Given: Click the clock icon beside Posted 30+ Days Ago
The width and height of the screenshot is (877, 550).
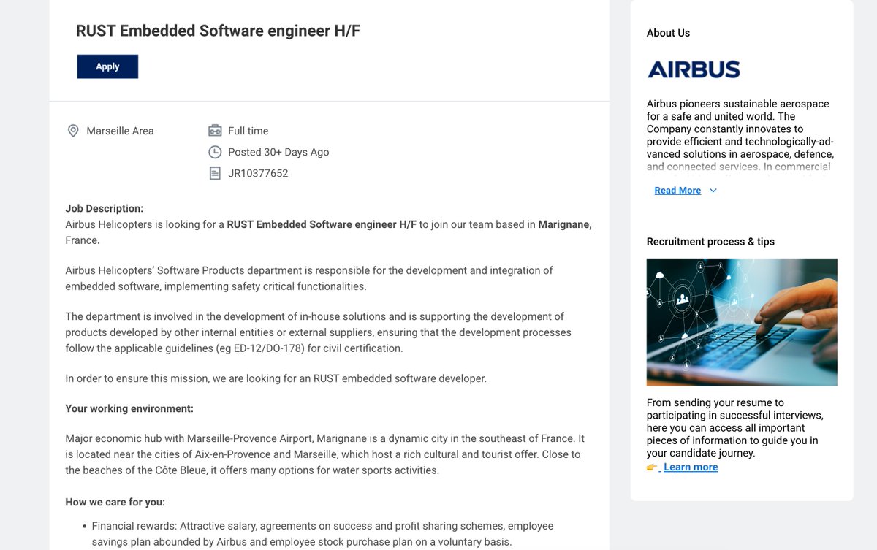Looking at the screenshot, I should point(215,152).
